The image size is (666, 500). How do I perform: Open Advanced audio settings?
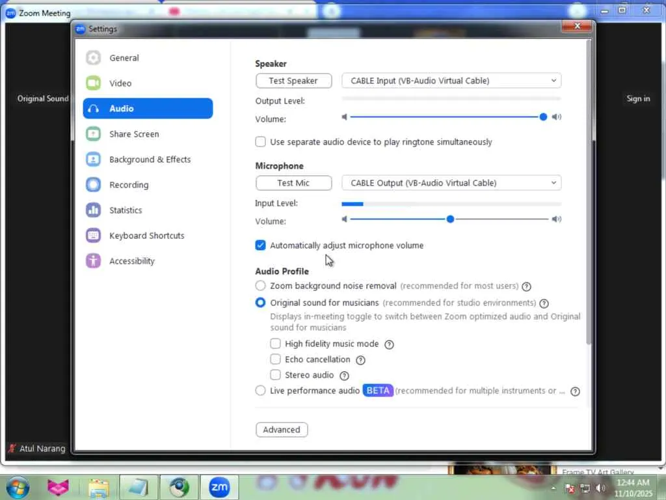tap(282, 430)
